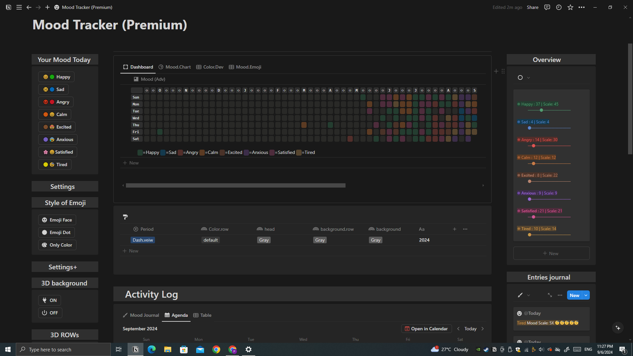This screenshot has width=633, height=356.
Task: Expand Entries journal view dropdown chevron
Action: coord(528,295)
